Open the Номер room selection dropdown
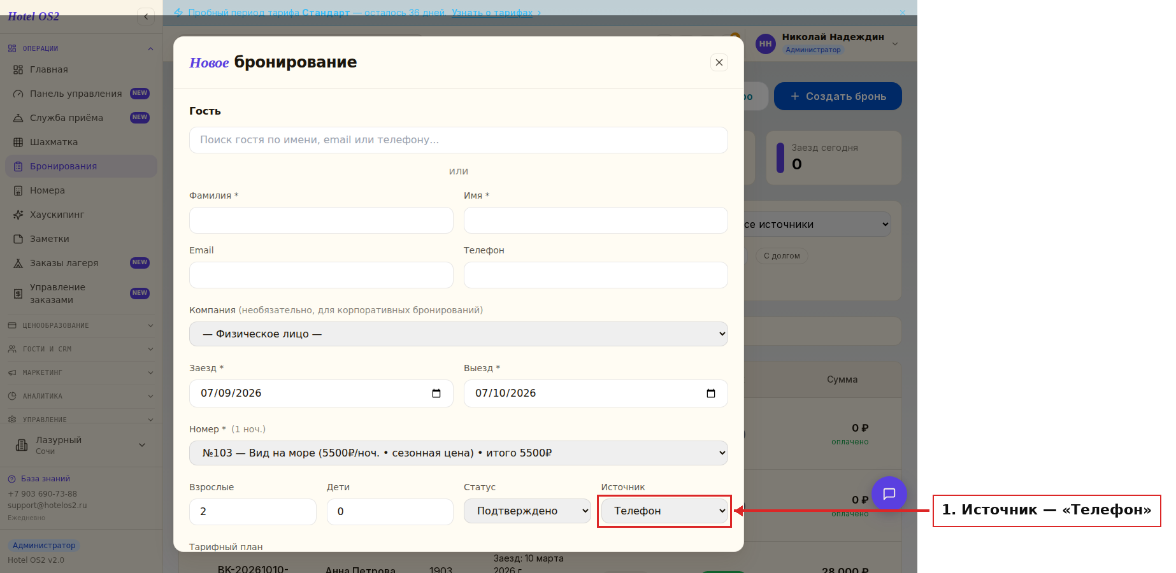The height and width of the screenshot is (573, 1176). pos(458,453)
